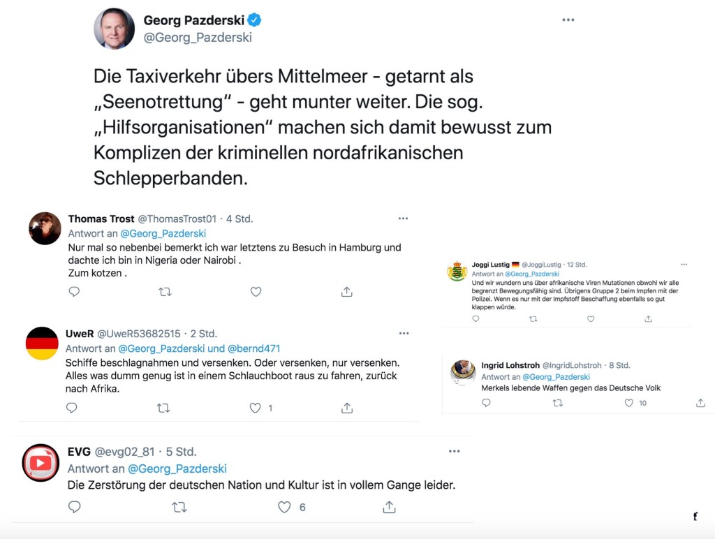The image size is (715, 539).
Task: Click reply icon under Thomas Trost's tweet
Action: [x=74, y=292]
